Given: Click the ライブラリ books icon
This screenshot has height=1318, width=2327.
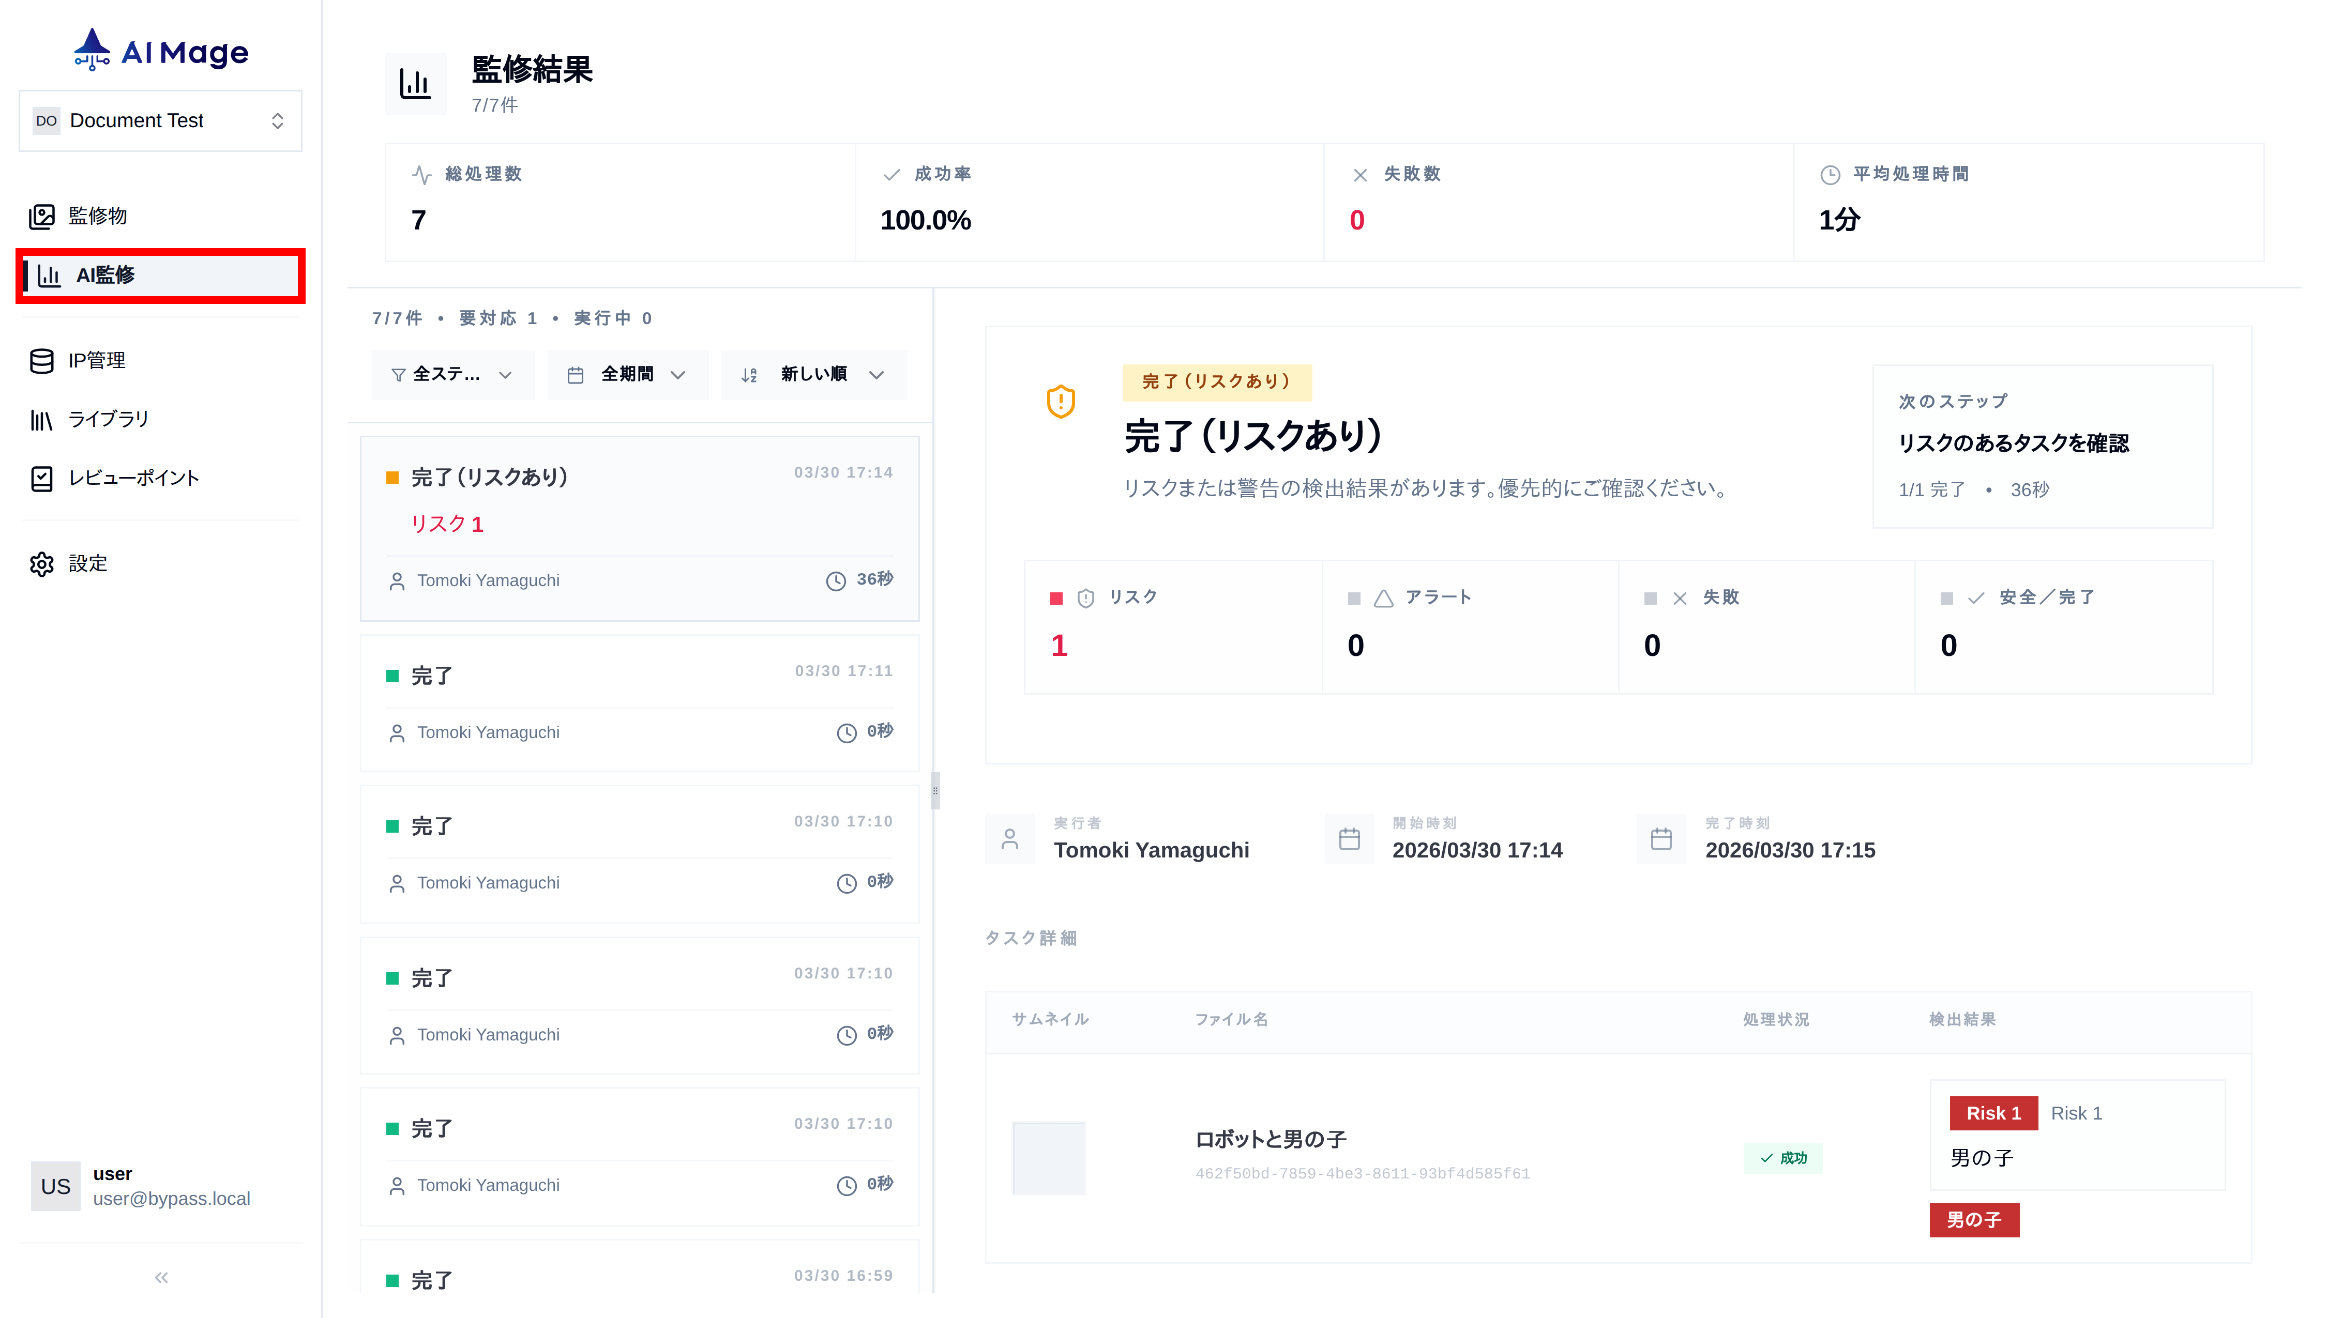Looking at the screenshot, I should (x=42, y=420).
